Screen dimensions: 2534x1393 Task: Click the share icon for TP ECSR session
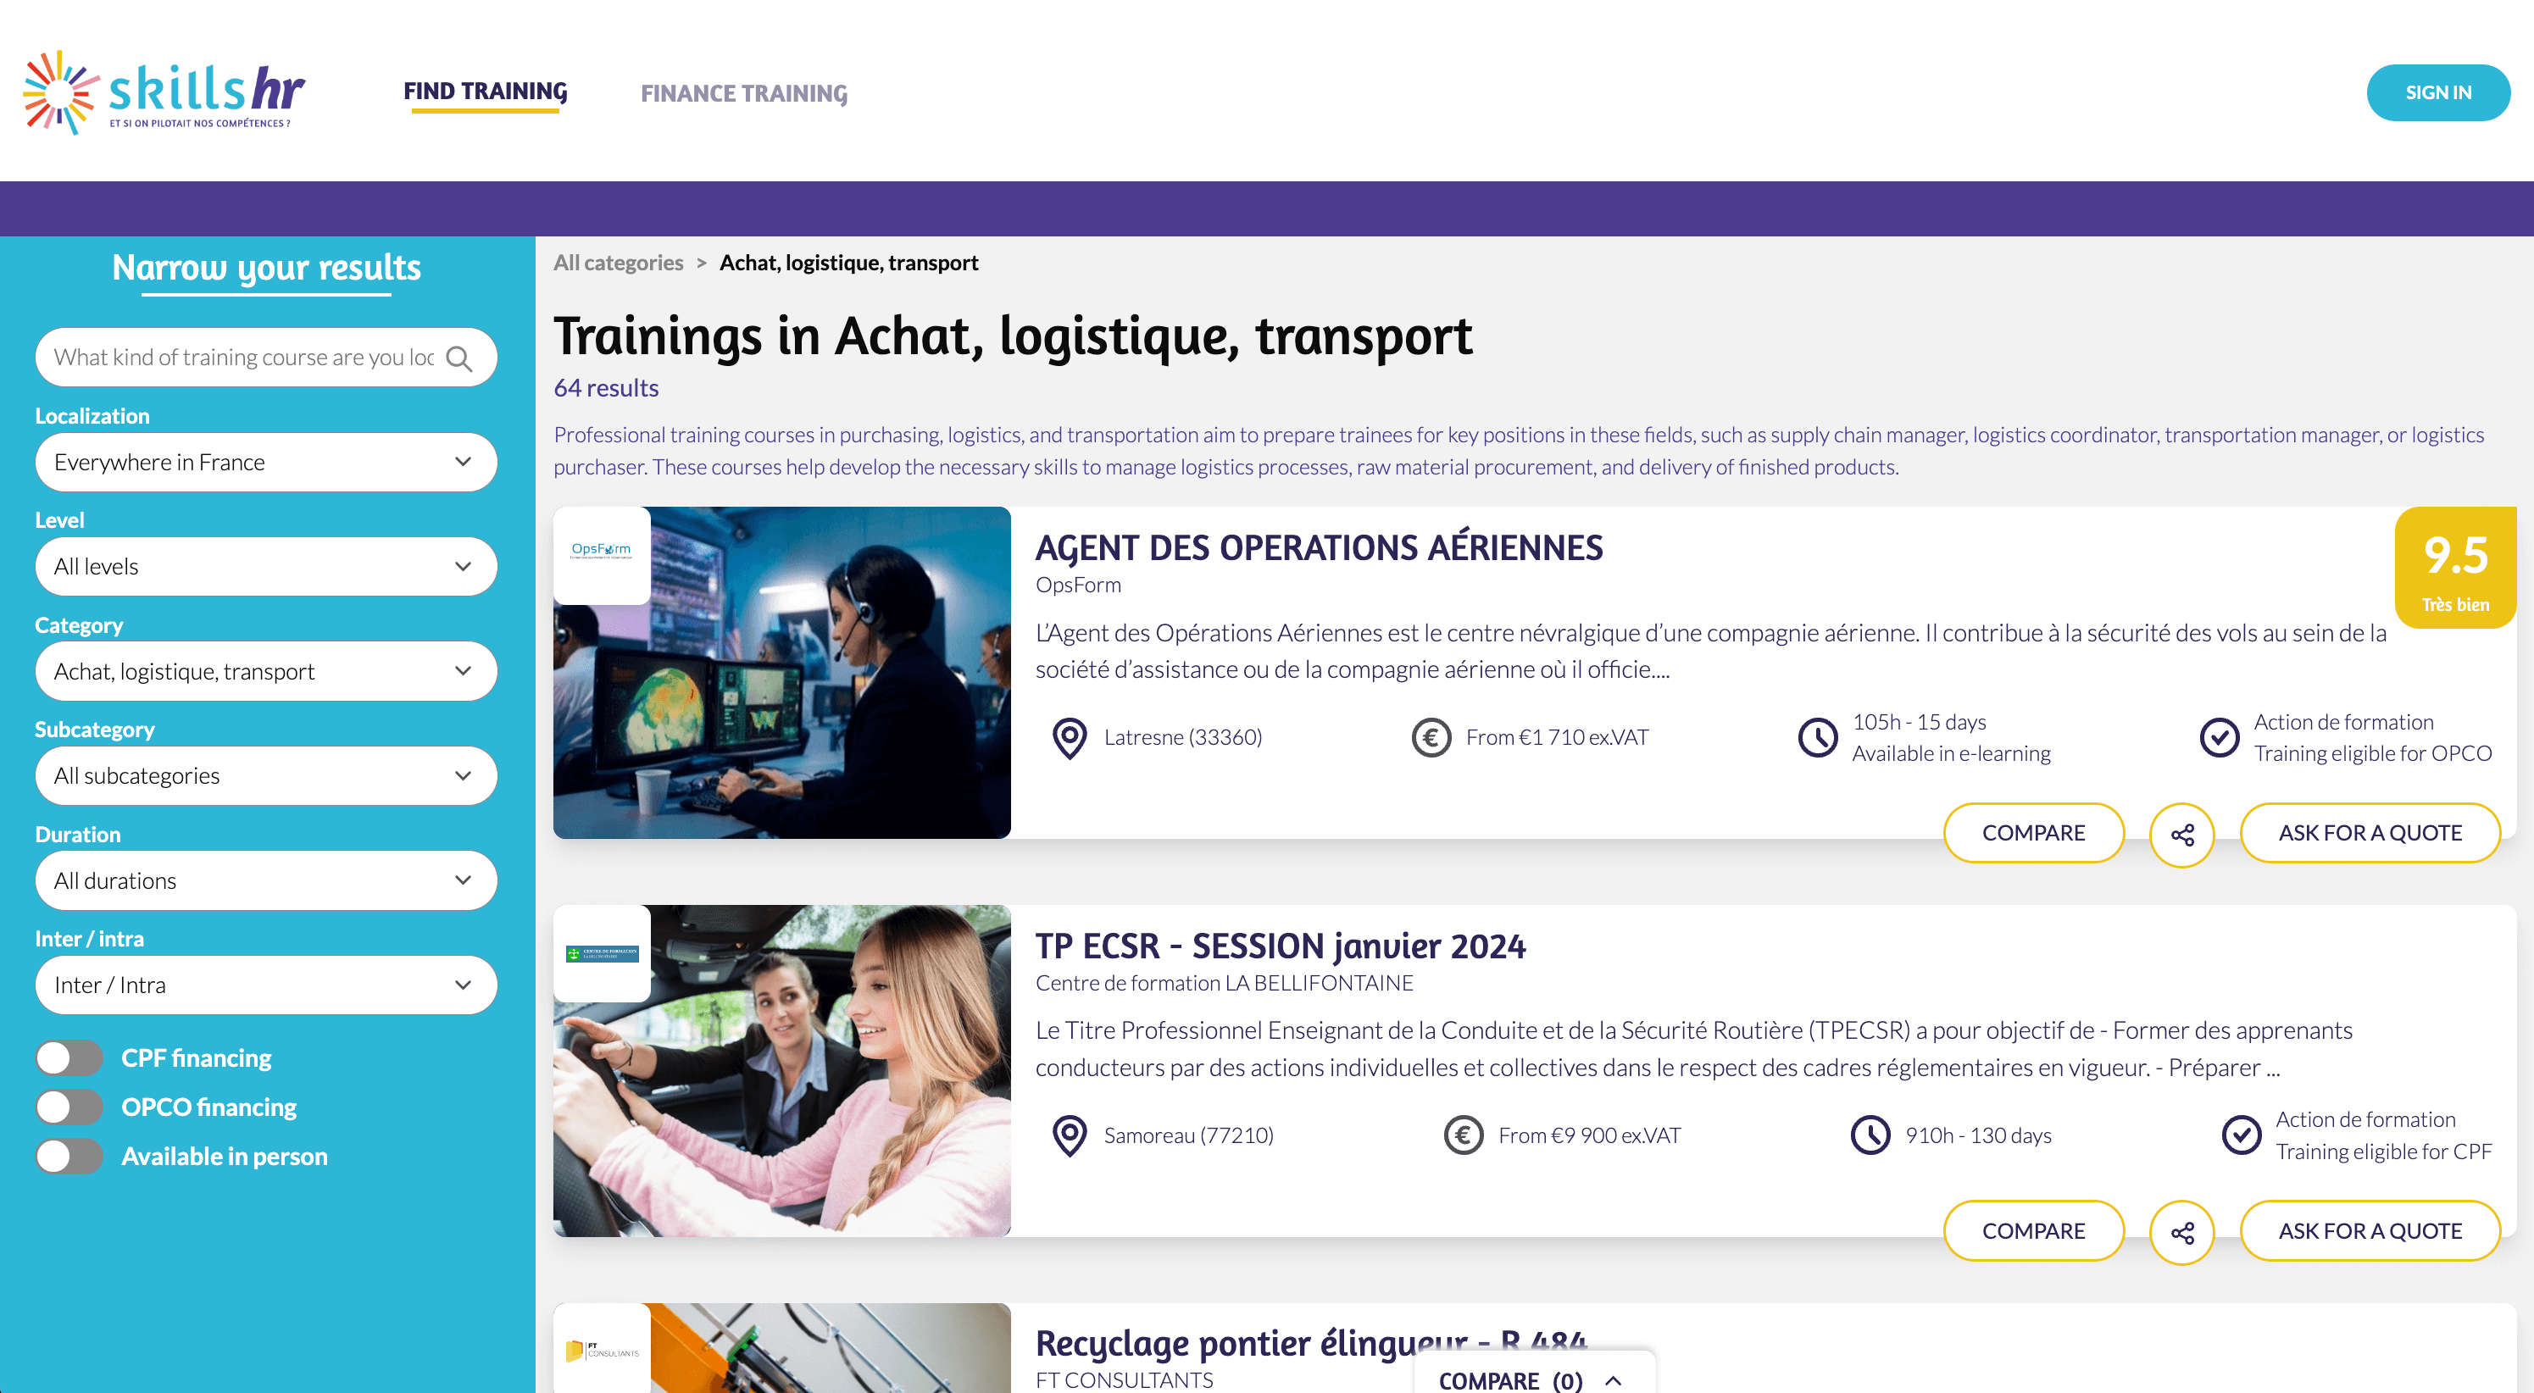(2182, 1230)
